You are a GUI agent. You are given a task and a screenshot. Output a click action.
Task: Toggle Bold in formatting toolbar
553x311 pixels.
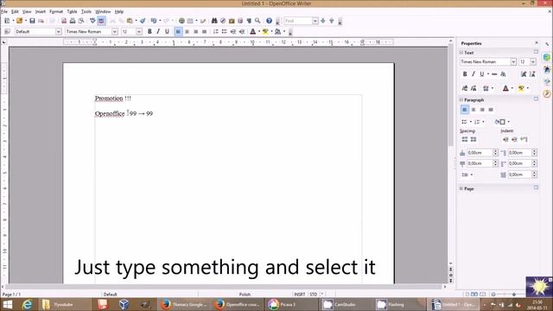tap(149, 32)
